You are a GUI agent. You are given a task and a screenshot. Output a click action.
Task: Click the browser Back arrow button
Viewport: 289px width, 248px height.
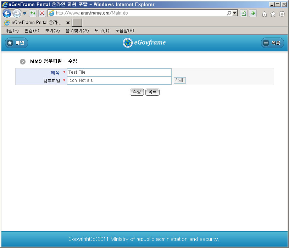click(x=7, y=13)
